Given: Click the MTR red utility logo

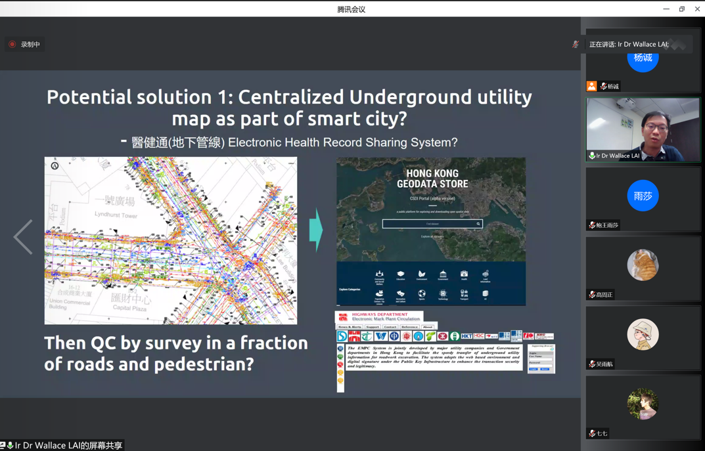Looking at the screenshot, I should click(443, 336).
